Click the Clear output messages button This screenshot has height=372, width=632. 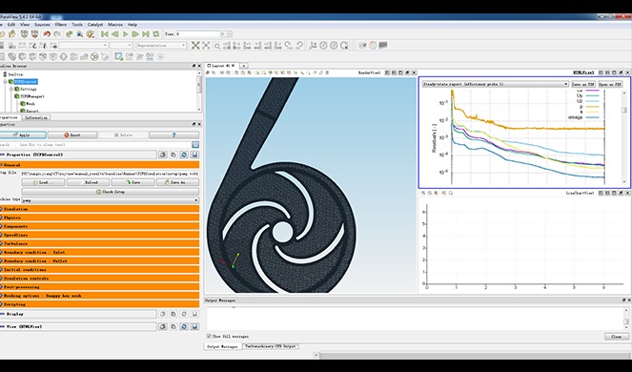(617, 337)
